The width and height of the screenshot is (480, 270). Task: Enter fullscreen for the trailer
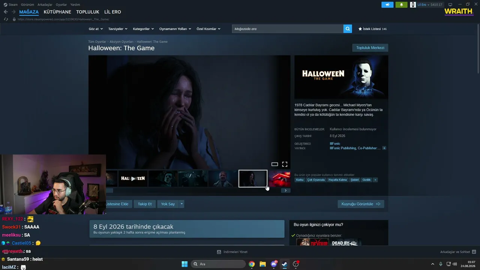[x=285, y=164]
